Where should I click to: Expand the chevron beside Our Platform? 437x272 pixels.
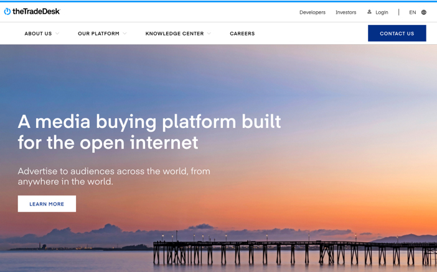[x=125, y=34]
